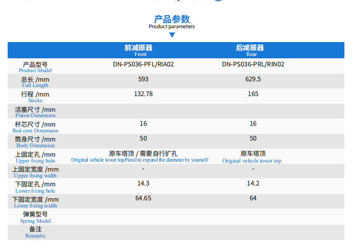Image resolution: width=353 pixels, height=250 pixels.
Task: Click the front lower fixing width 64.65
Action: (x=143, y=198)
